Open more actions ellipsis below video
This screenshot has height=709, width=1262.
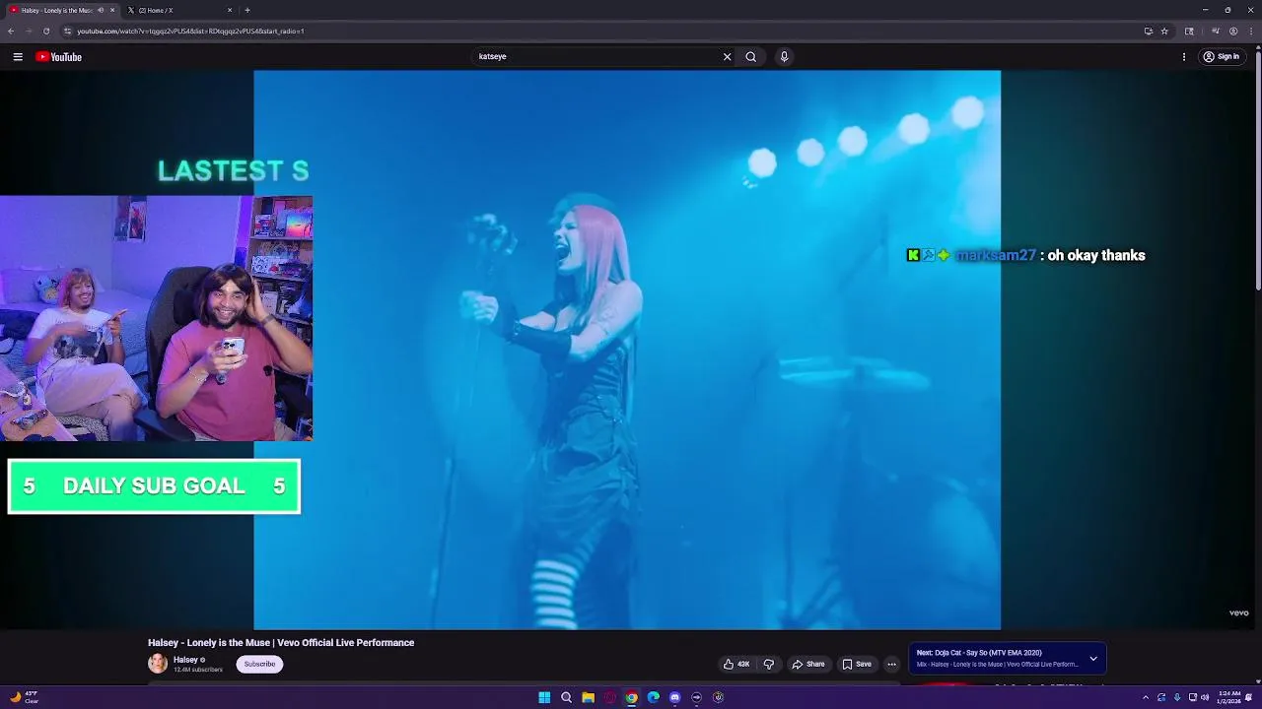(x=891, y=664)
